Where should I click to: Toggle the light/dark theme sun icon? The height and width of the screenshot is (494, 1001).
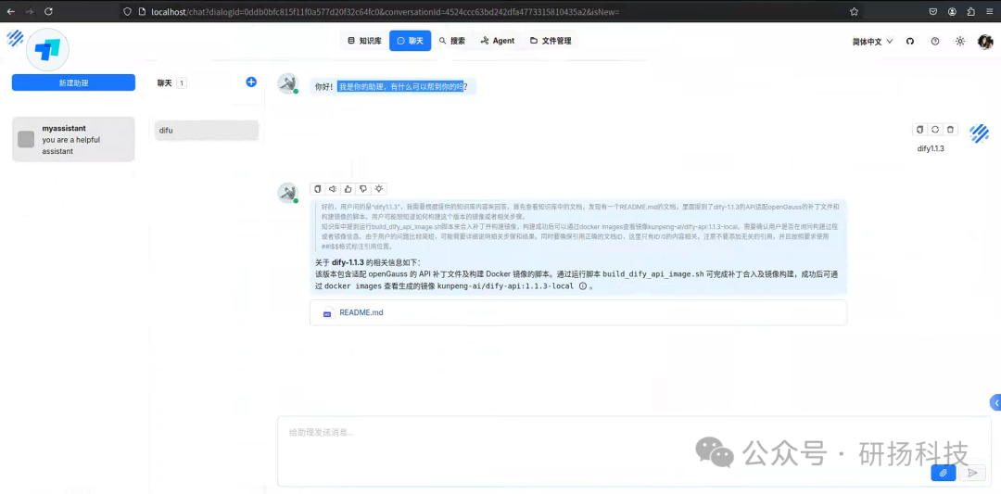coord(960,41)
